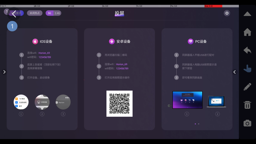
Task: Expand the left edge chevron arrow
Action: [4, 72]
